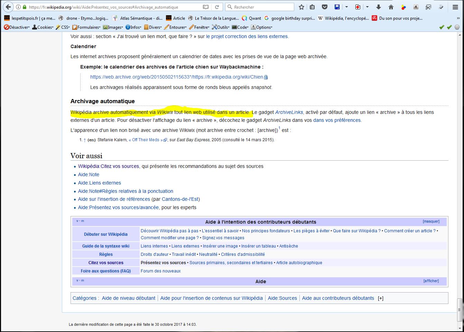
Task: Bookmark this page with the star icon
Action: tap(301, 7)
